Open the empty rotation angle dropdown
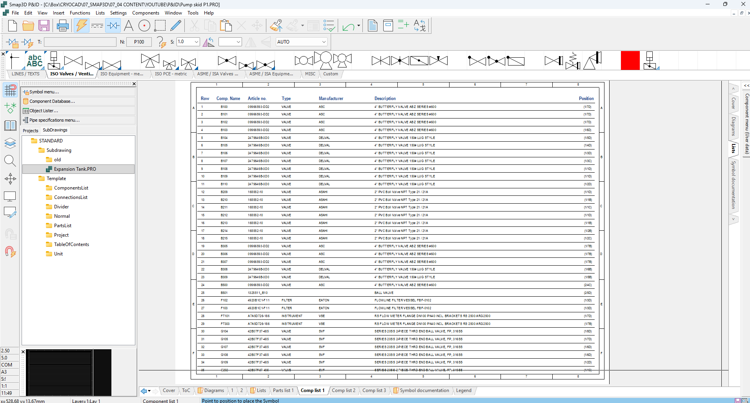Screen dimensions: 750x403 tap(238, 42)
